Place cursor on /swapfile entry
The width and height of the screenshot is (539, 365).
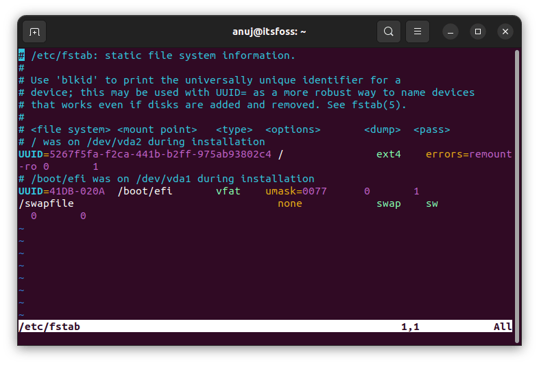pyautogui.click(x=46, y=203)
